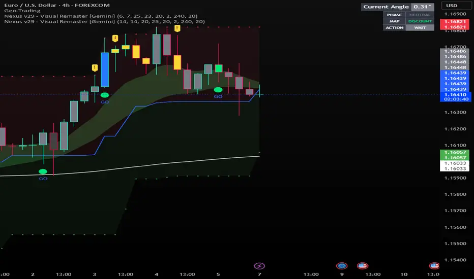Click the rightmost green GO signal marker
The height and width of the screenshot is (279, 474).
pyautogui.click(x=218, y=90)
